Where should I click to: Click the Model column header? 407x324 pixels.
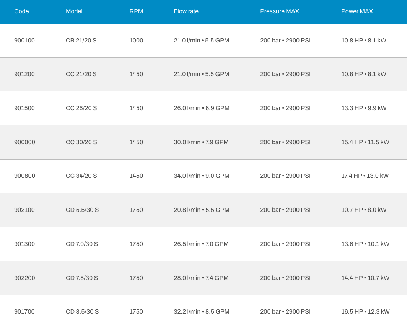click(x=74, y=11)
